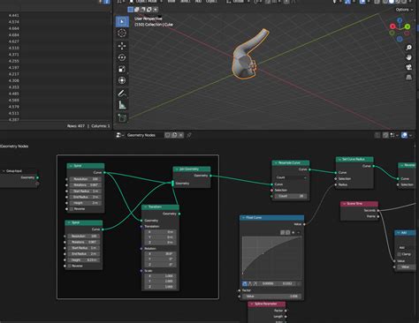Collapse the Set Curve Radius node
419x323 pixels.
[x=339, y=160]
